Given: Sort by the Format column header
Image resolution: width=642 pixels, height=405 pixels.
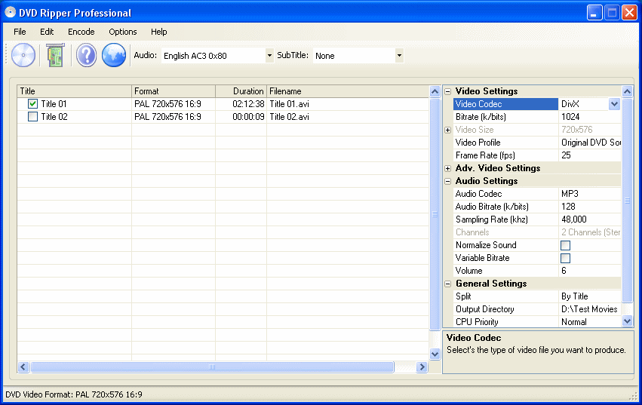Looking at the screenshot, I should point(174,91).
